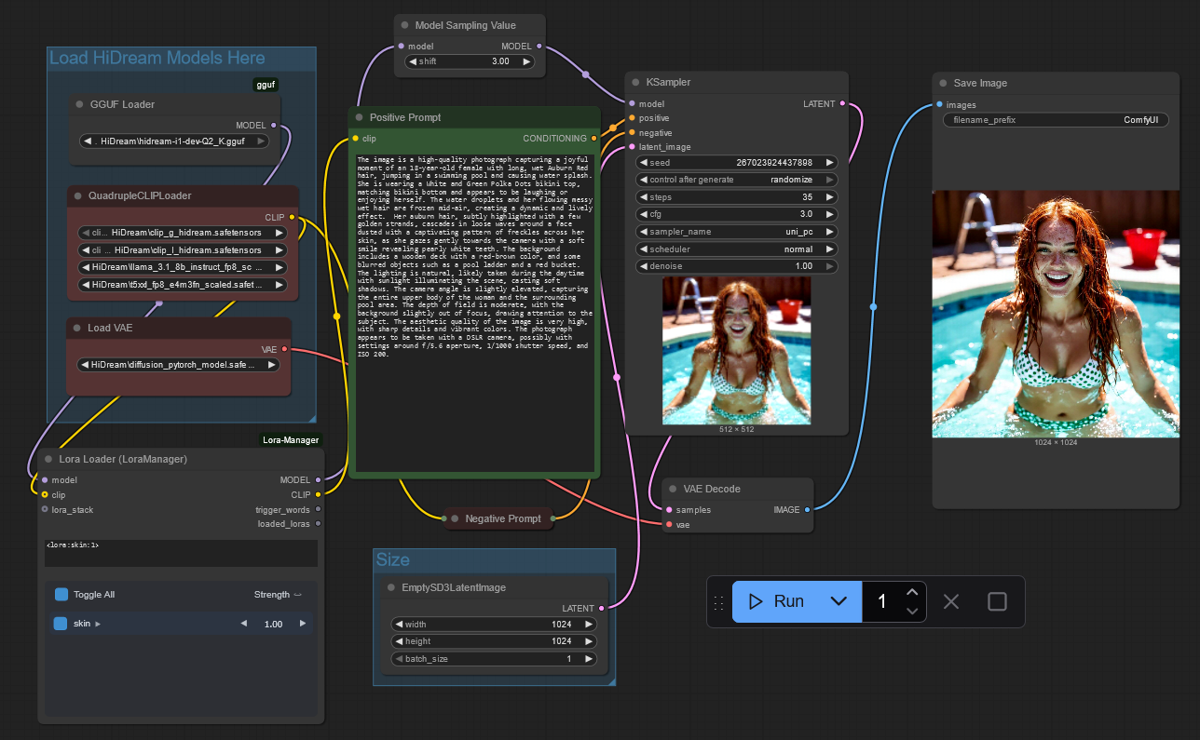
Task: Toggle the 'Toggle All' checkbox in Lora Loader
Action: pos(61,595)
